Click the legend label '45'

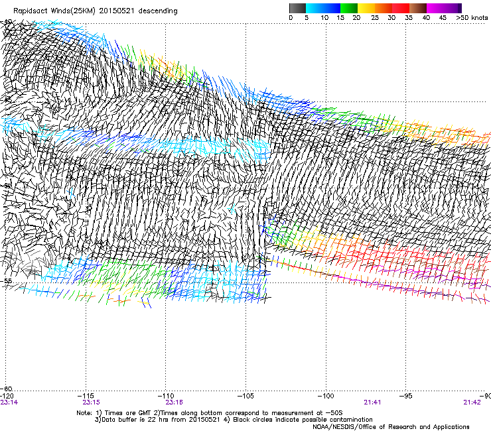click(x=443, y=18)
